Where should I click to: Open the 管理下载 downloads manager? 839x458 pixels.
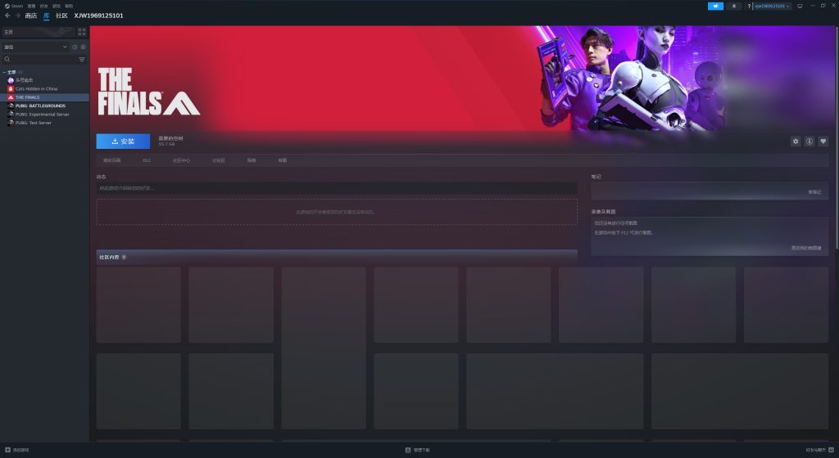(x=417, y=450)
